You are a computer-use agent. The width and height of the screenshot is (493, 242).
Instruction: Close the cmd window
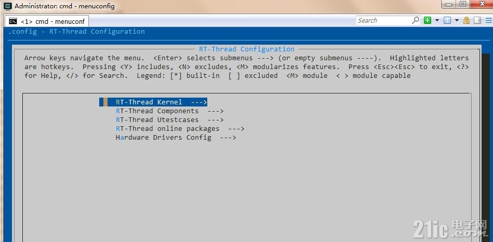[x=481, y=4]
